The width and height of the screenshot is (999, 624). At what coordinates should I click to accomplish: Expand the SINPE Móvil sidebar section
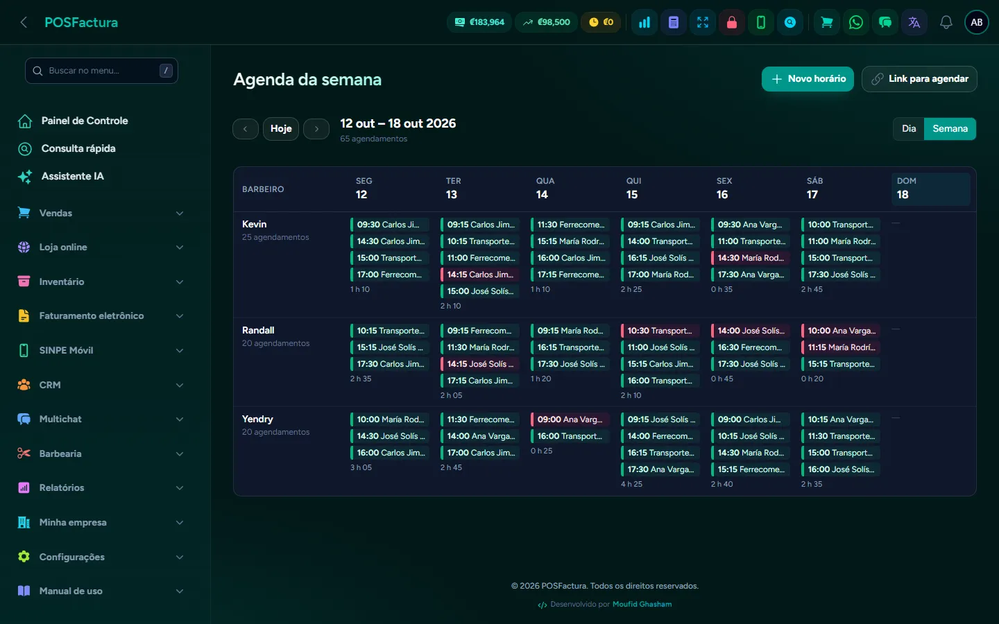[101, 350]
